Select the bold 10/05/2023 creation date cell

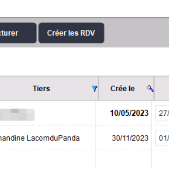(129, 113)
